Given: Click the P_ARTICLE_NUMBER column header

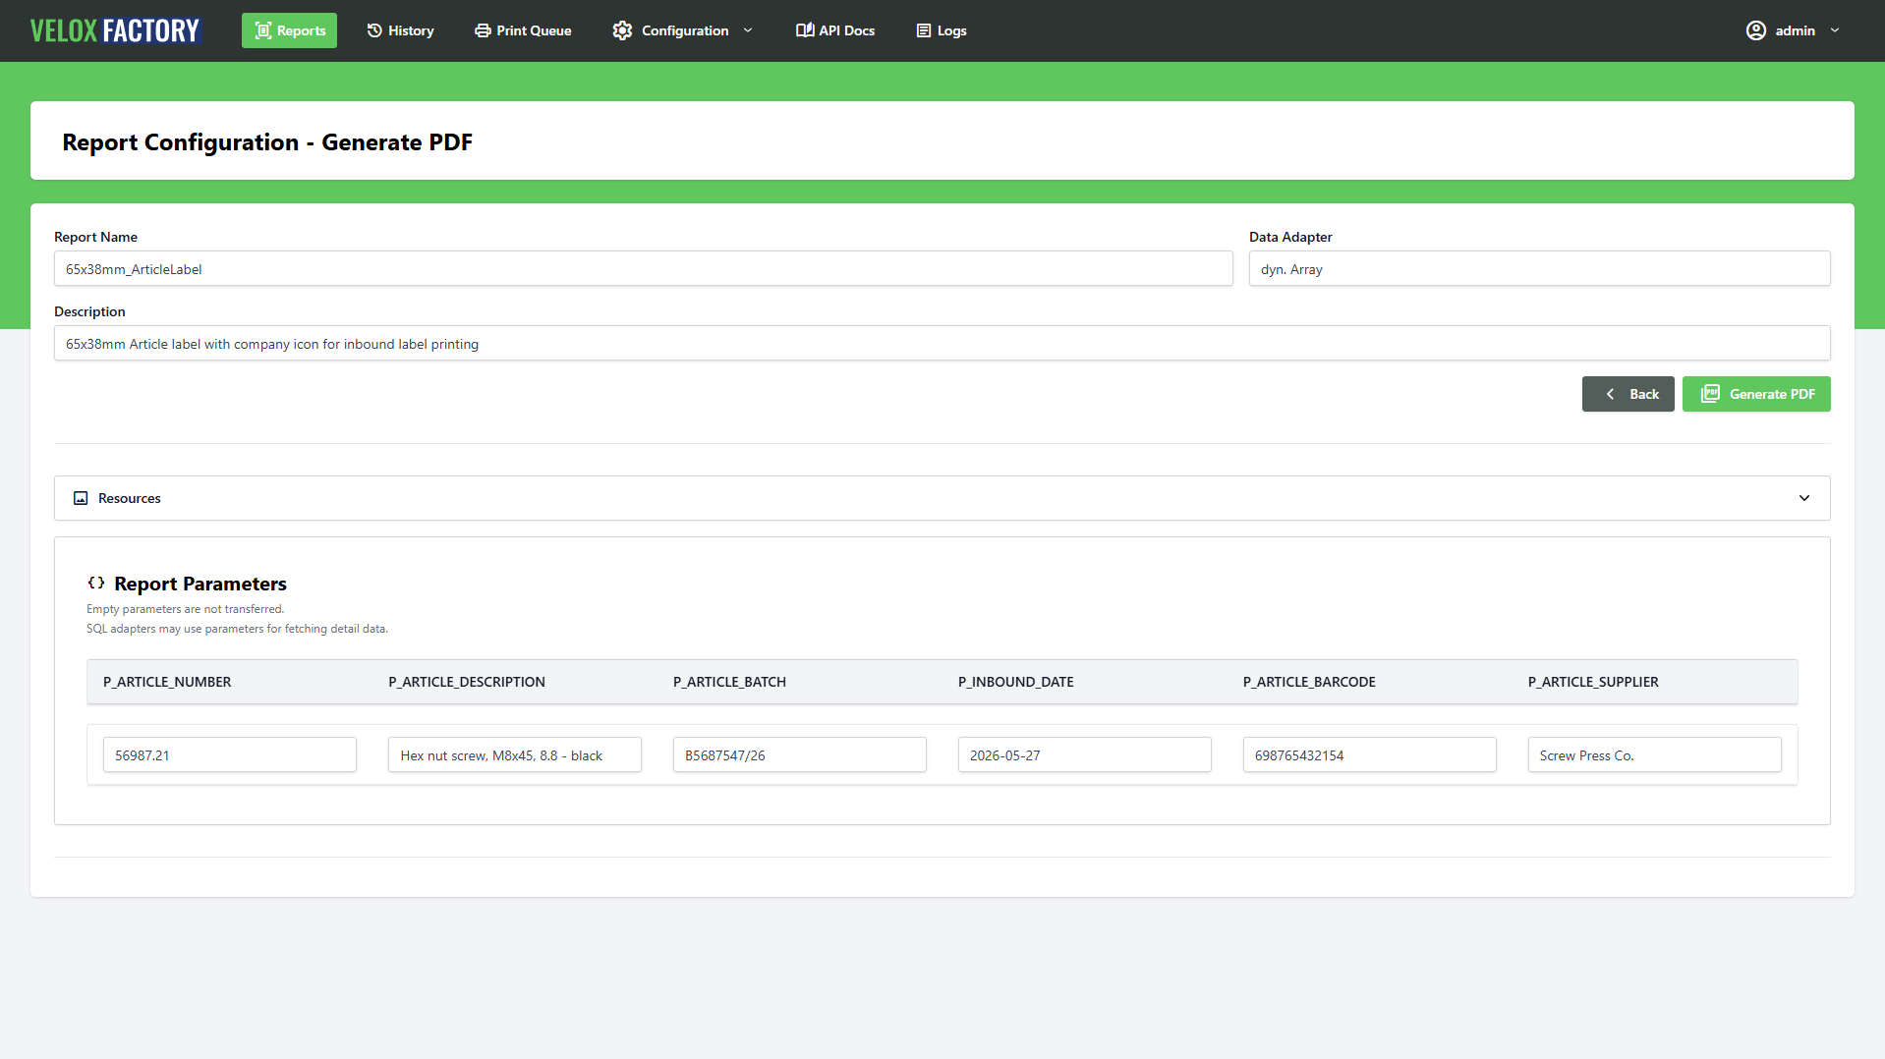Looking at the screenshot, I should [167, 682].
